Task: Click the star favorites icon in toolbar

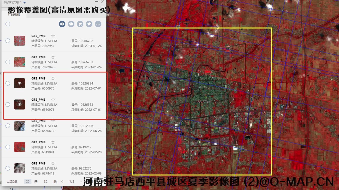Action: click(x=89, y=24)
